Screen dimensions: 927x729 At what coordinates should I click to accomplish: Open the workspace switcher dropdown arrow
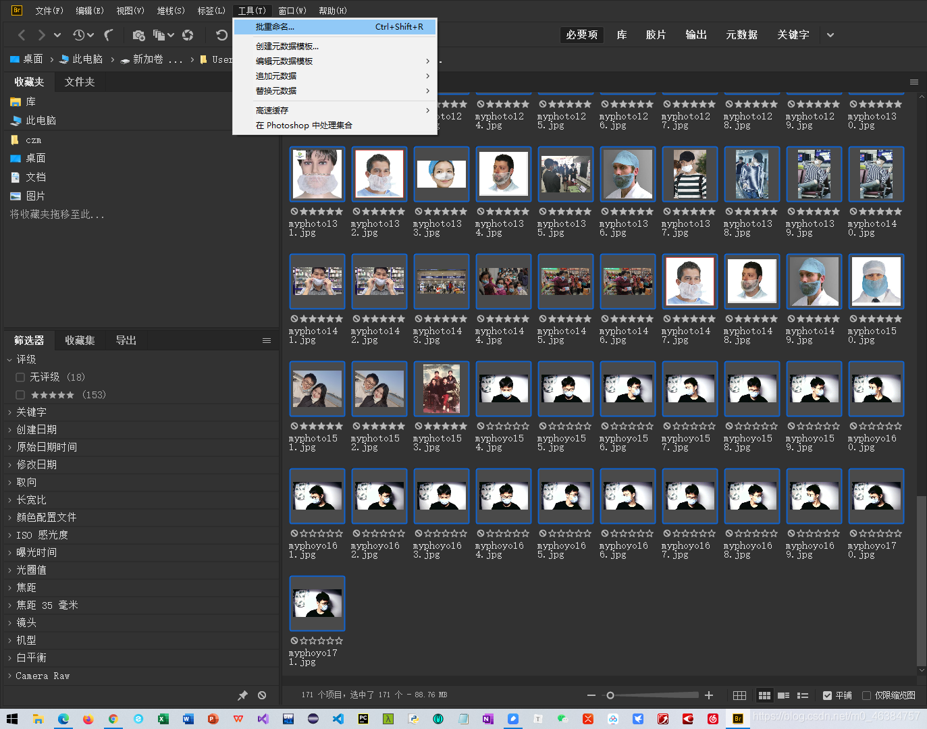830,35
